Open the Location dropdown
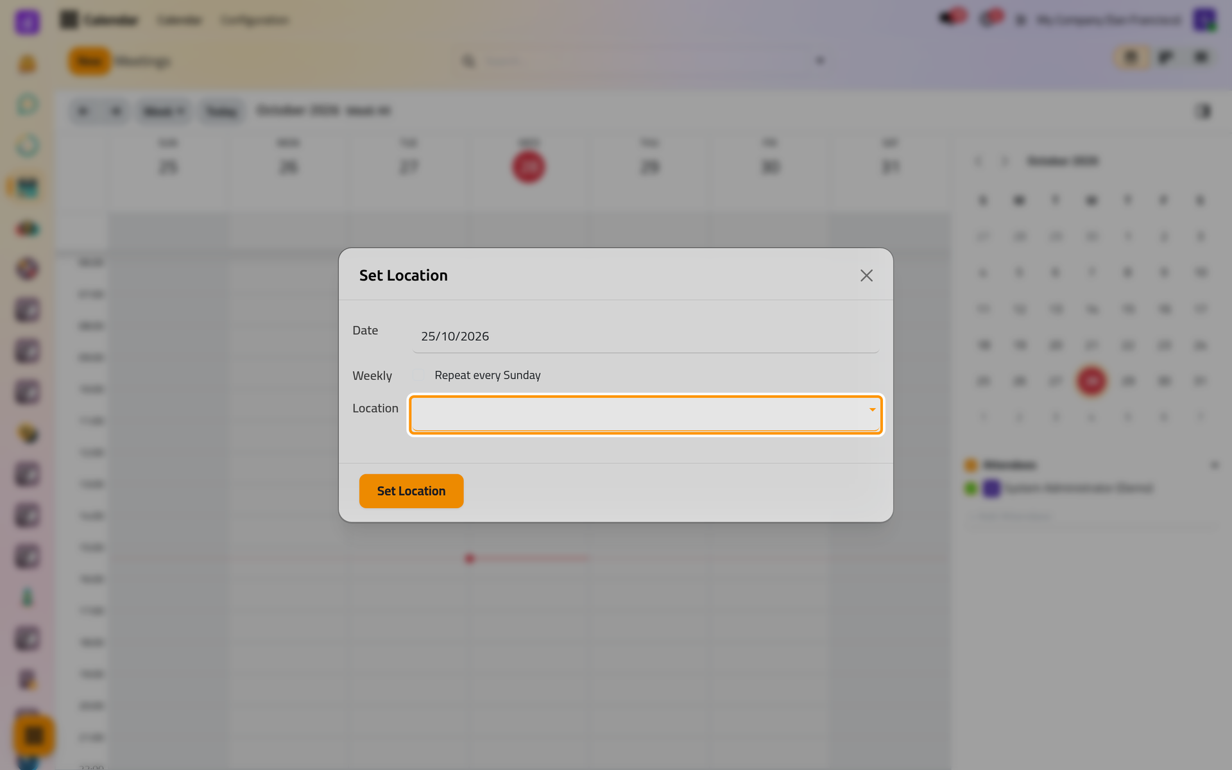The height and width of the screenshot is (770, 1232). click(646, 415)
